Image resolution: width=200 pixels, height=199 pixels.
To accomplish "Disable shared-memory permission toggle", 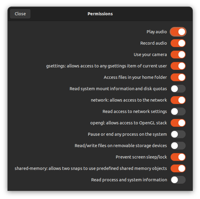I will (x=178, y=168).
